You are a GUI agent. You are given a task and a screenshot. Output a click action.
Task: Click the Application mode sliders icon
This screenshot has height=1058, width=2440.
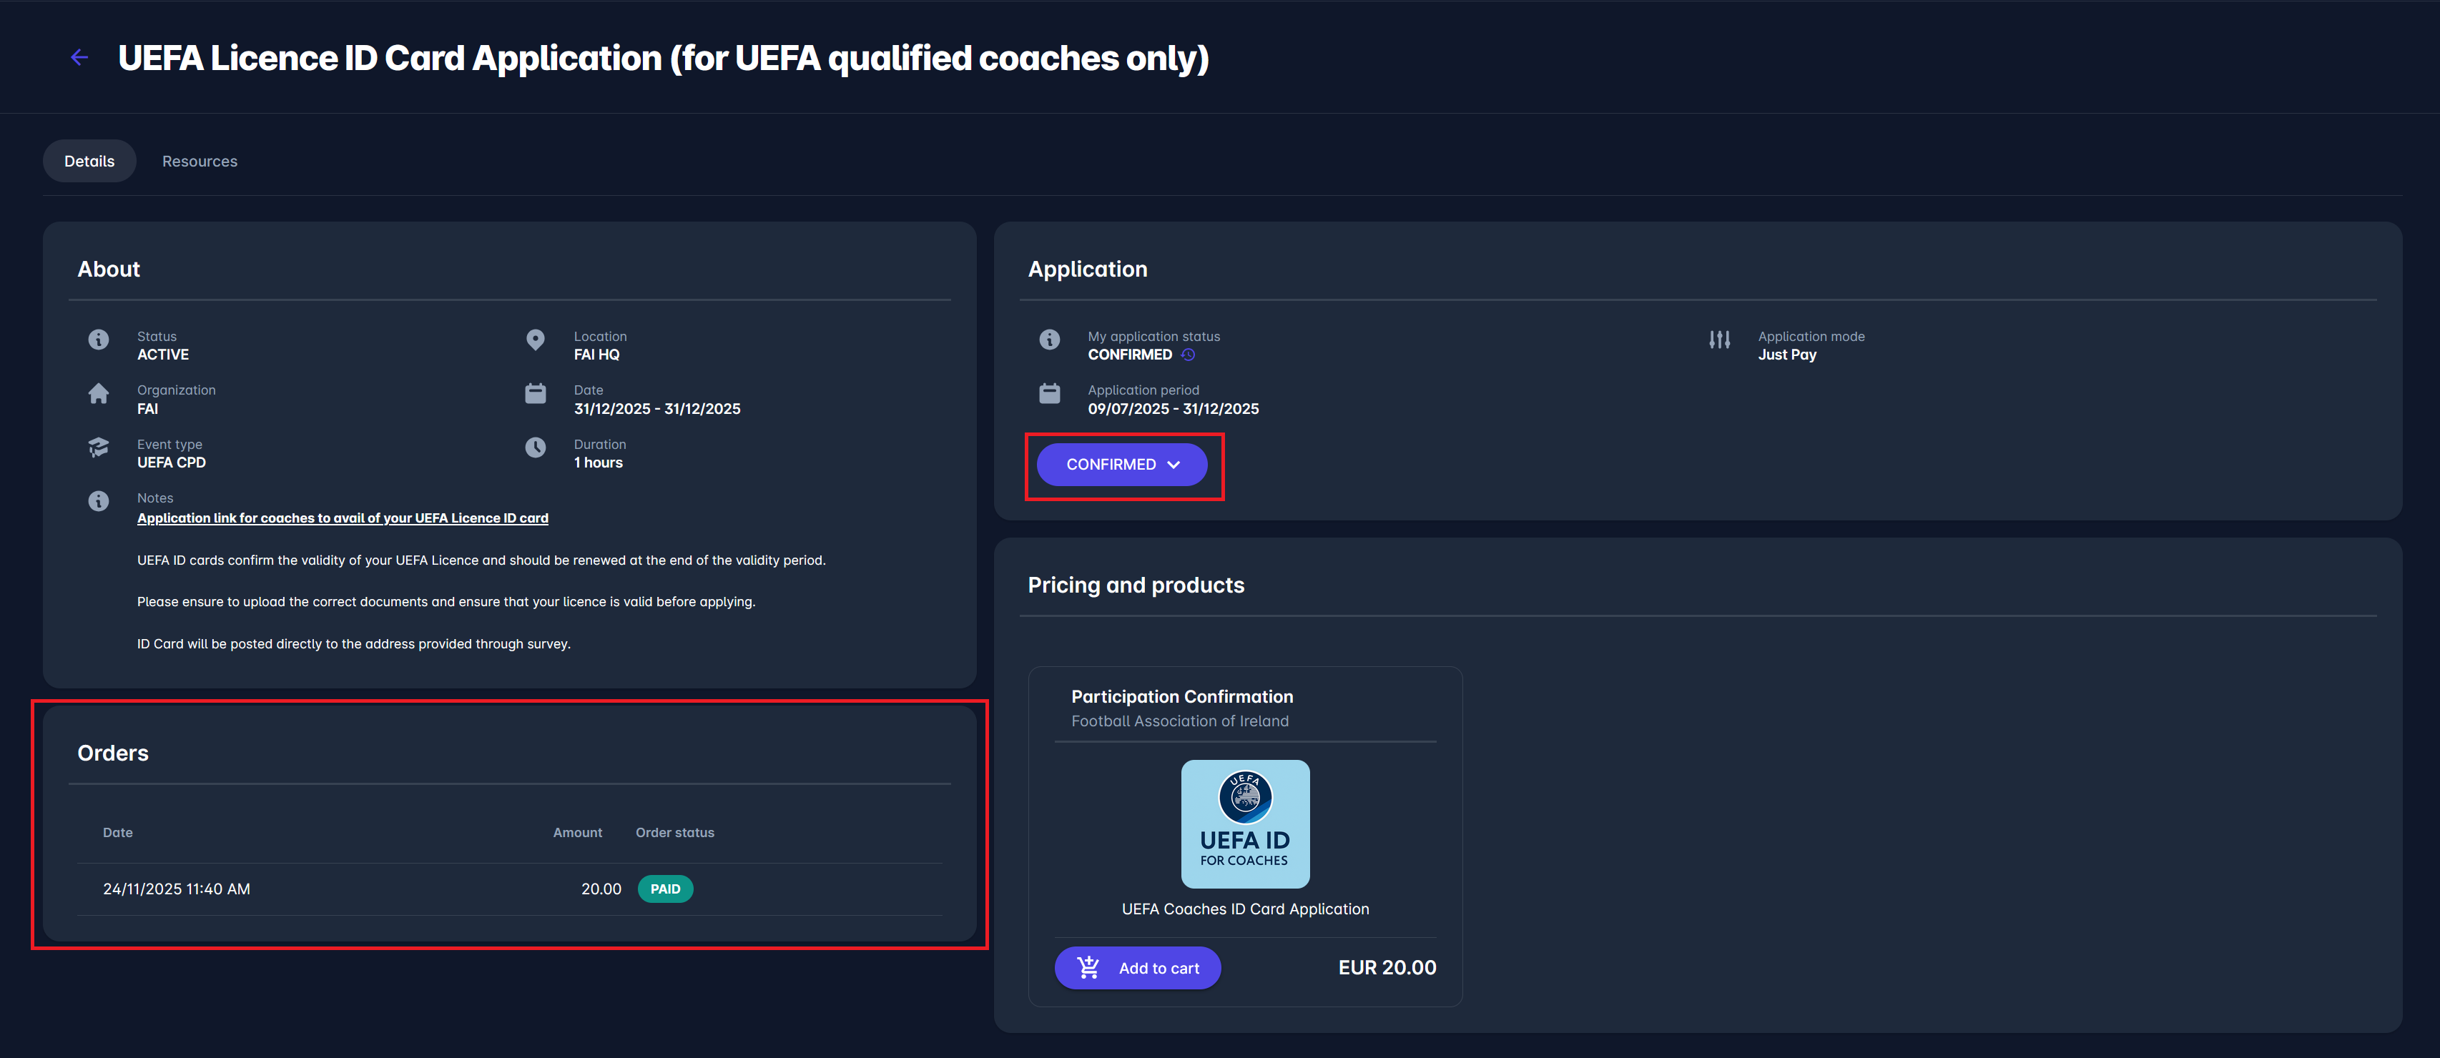pyautogui.click(x=1719, y=339)
